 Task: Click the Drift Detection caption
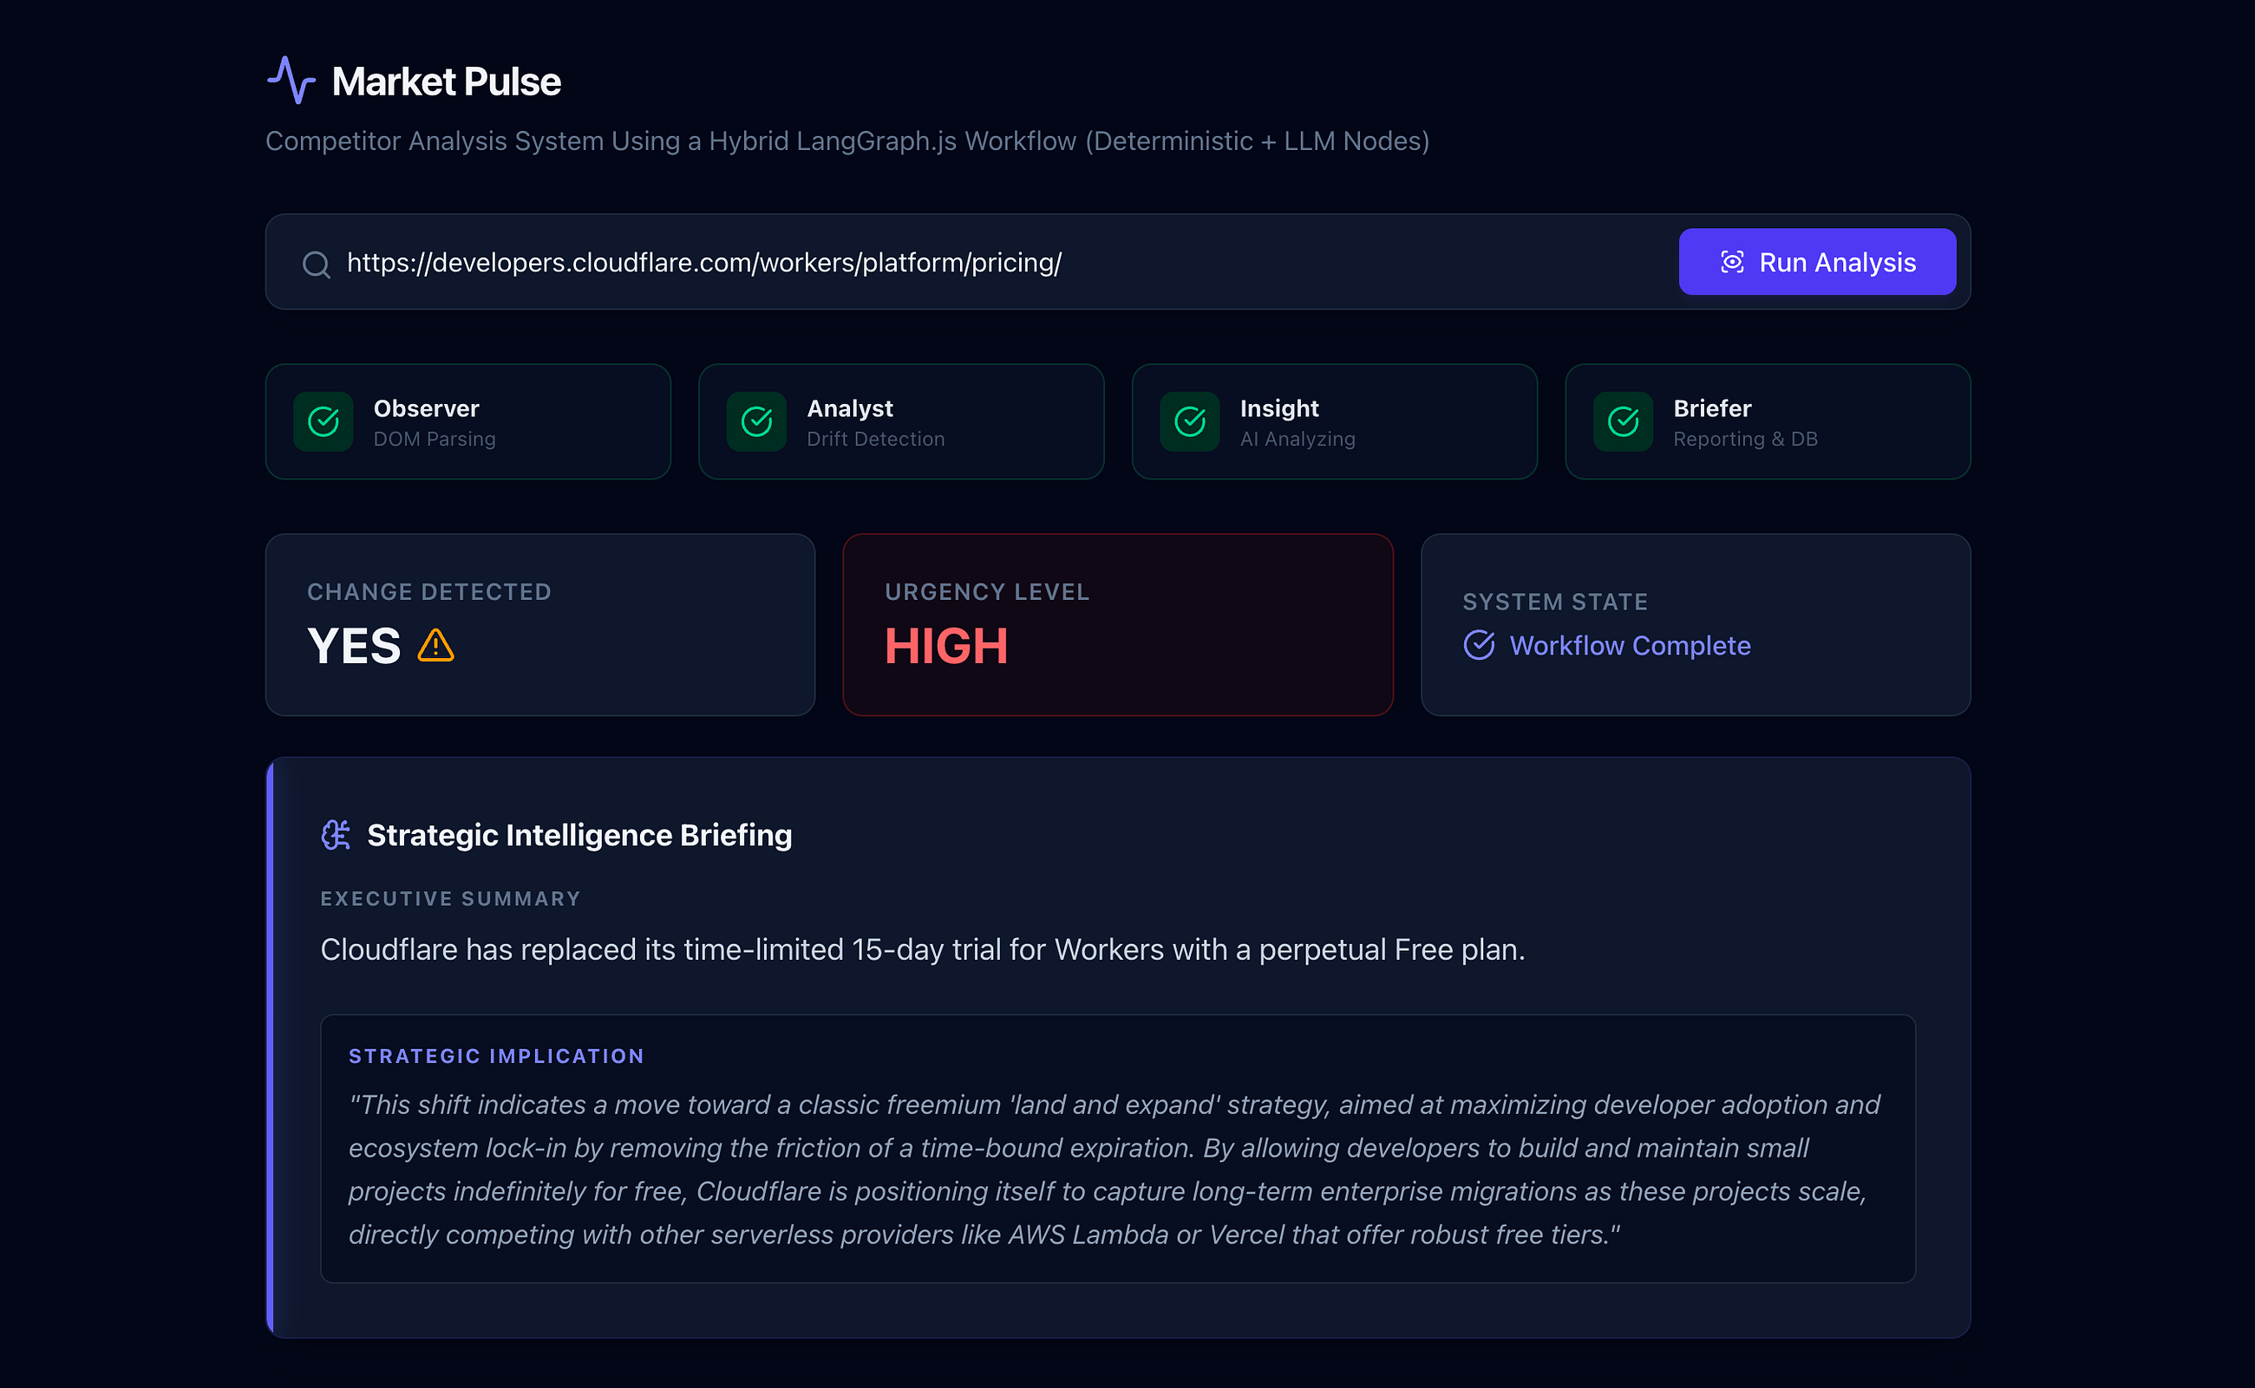pyautogui.click(x=876, y=439)
